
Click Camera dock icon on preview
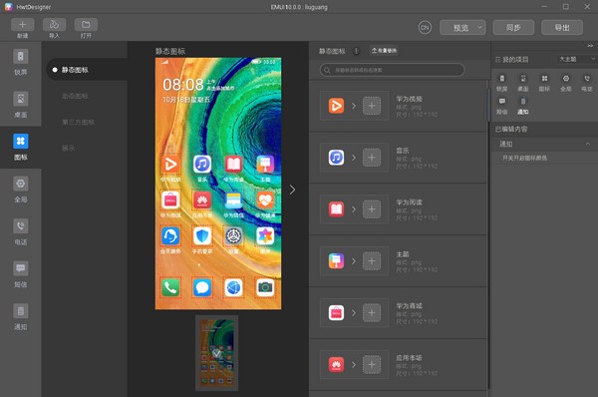265,287
